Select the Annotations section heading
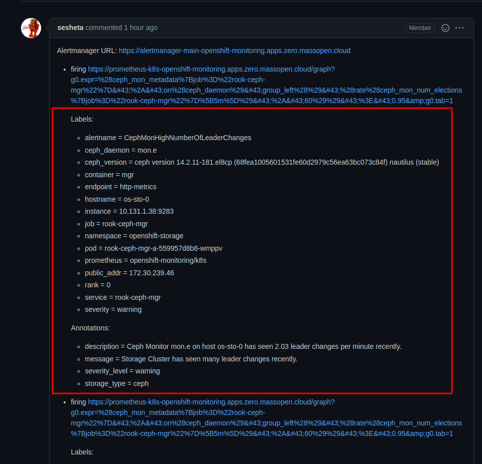The image size is (482, 464). [x=88, y=328]
